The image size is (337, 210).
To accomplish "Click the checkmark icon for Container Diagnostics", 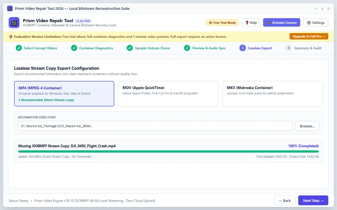I will tap(74, 48).
